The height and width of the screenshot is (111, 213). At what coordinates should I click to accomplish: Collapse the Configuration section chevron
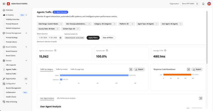click(26, 84)
